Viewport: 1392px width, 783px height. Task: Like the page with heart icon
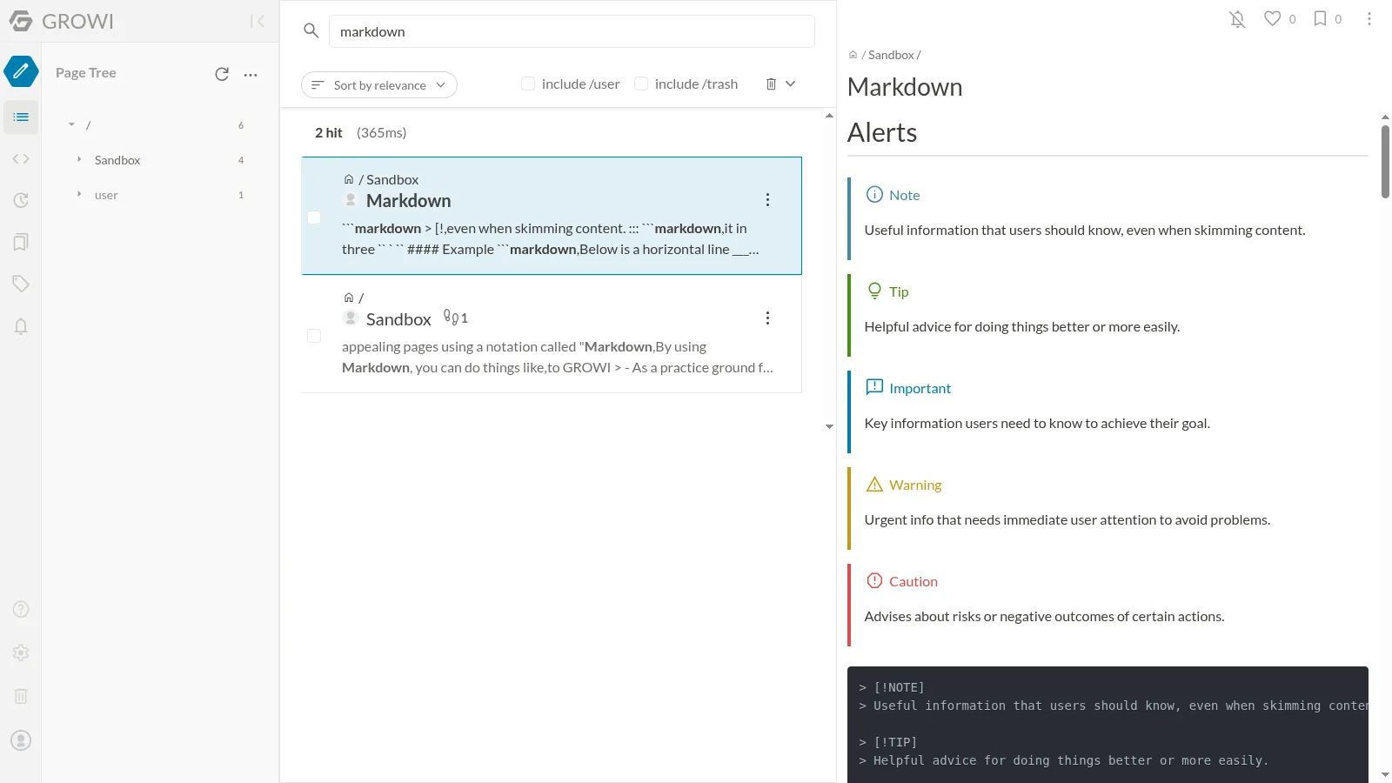1272,18
